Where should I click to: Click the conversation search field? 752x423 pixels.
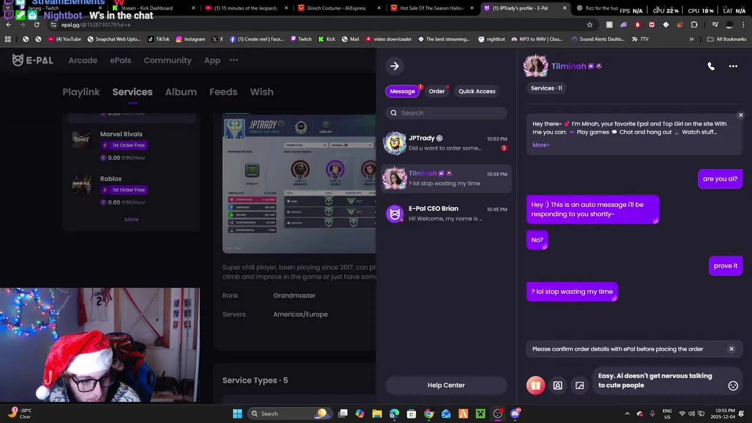pyautogui.click(x=446, y=113)
